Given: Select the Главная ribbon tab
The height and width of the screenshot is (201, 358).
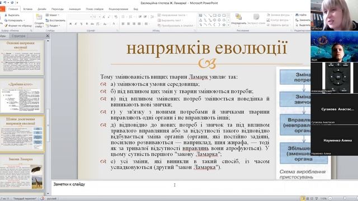Looking at the screenshot, I should 13,9.
